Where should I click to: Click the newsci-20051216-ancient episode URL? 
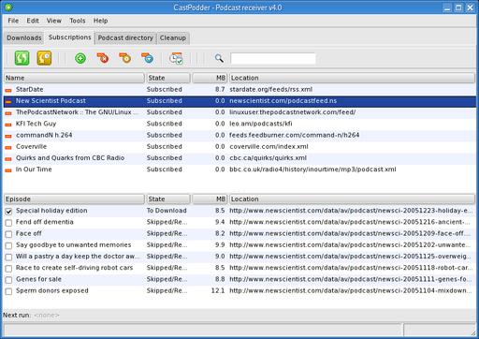point(350,222)
